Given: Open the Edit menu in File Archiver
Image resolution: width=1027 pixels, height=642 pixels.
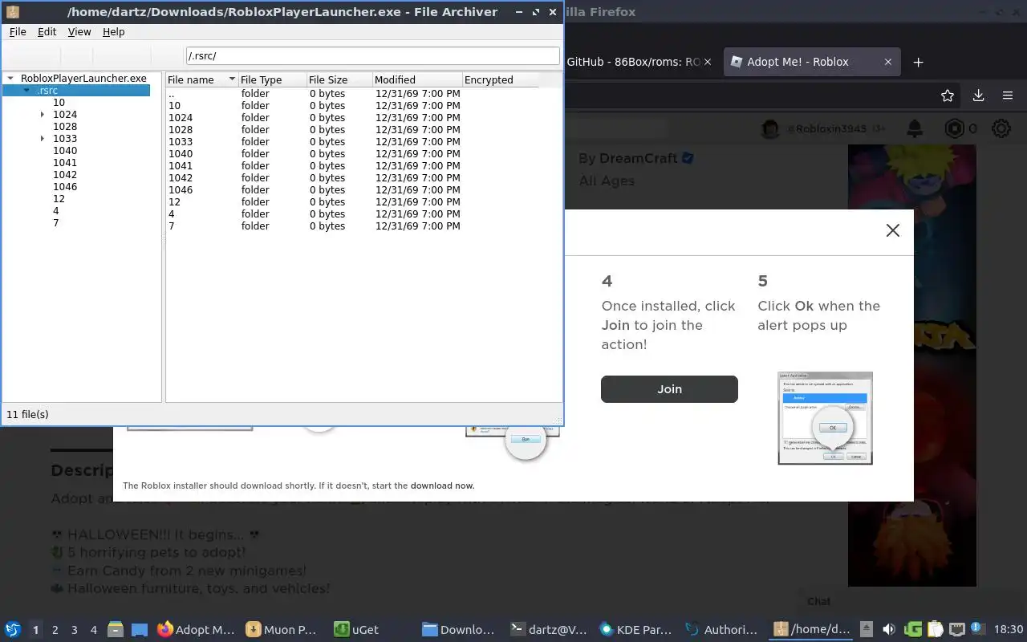Looking at the screenshot, I should coord(47,31).
